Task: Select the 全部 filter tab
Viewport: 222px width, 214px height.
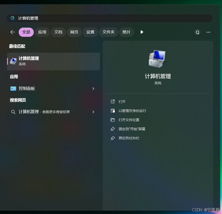Action: tap(26, 32)
